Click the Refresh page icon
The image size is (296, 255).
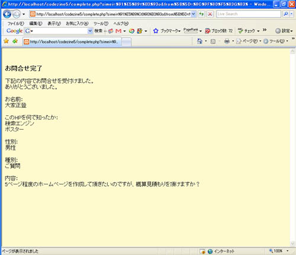(x=201, y=14)
